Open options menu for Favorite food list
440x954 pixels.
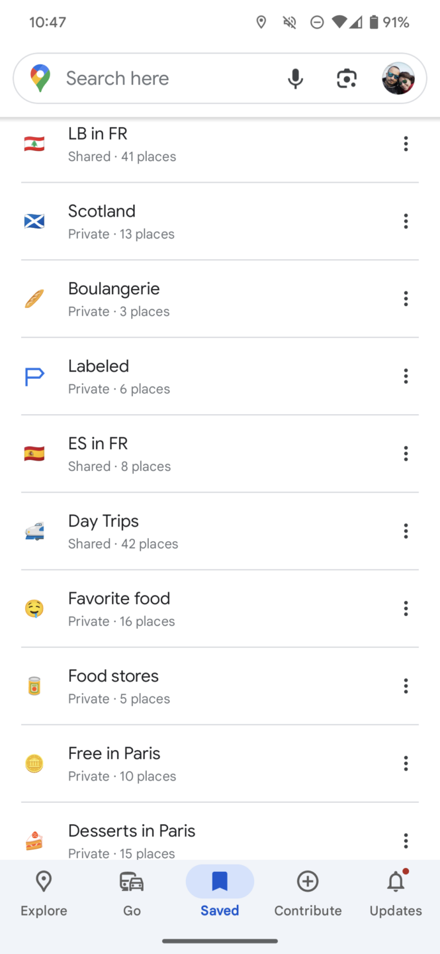pyautogui.click(x=406, y=608)
